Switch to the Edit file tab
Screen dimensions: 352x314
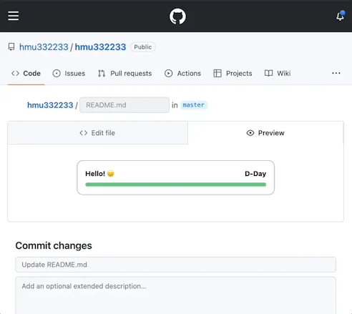97,133
